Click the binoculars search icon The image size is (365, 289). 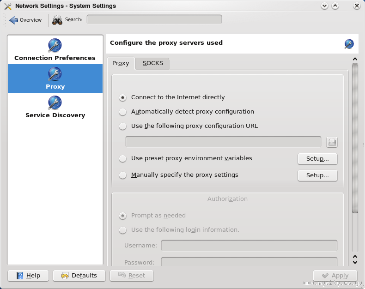point(57,20)
